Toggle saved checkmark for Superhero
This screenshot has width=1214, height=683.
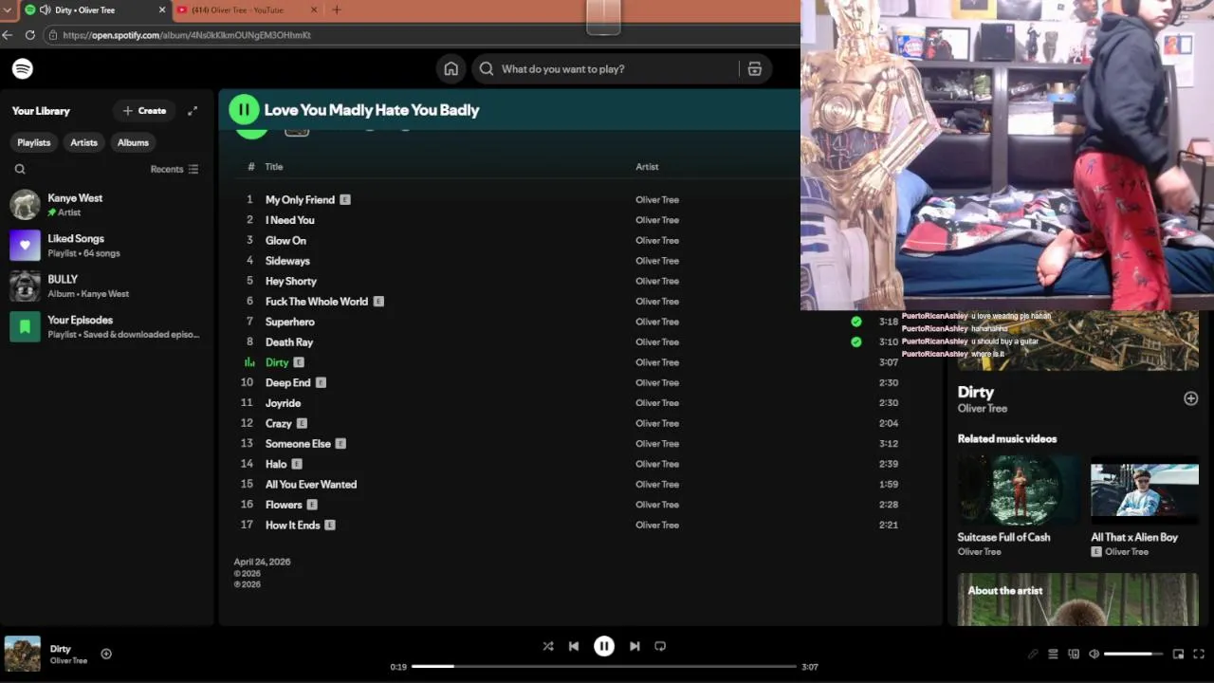tap(856, 322)
